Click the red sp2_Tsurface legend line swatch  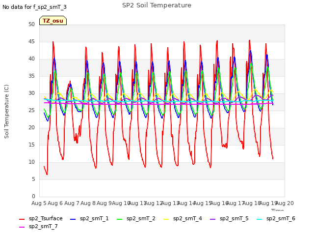(22, 219)
